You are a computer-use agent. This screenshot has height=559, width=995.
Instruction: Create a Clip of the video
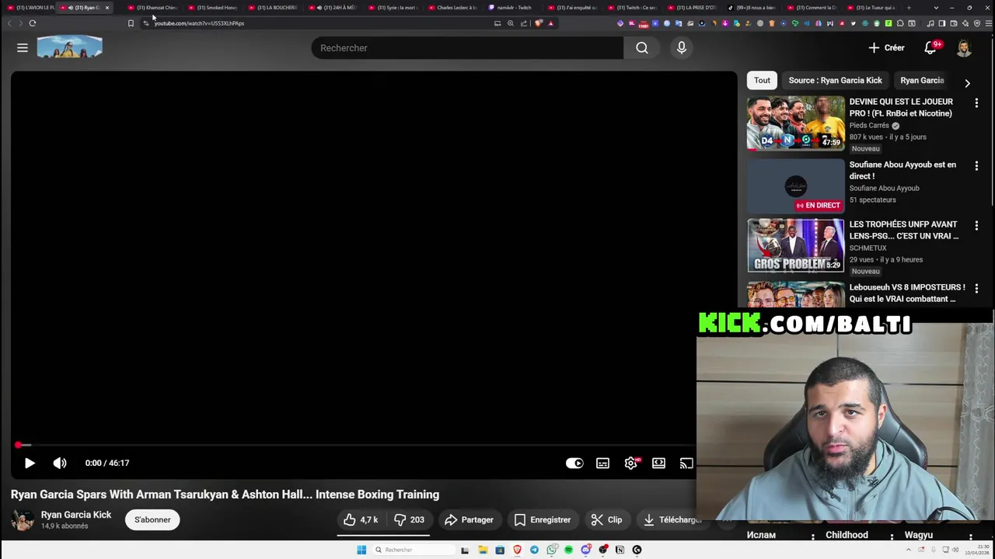click(x=606, y=519)
